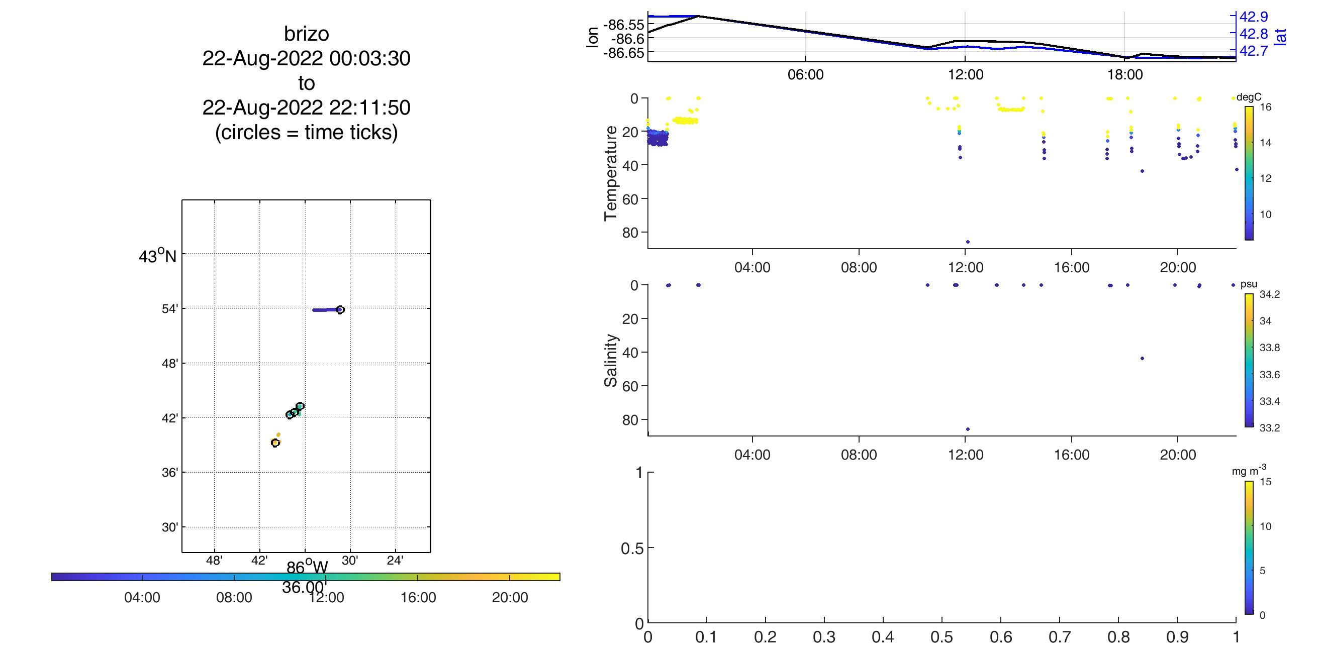Click the 'Temperature' axis label
The image size is (1319, 659).
pos(610,173)
